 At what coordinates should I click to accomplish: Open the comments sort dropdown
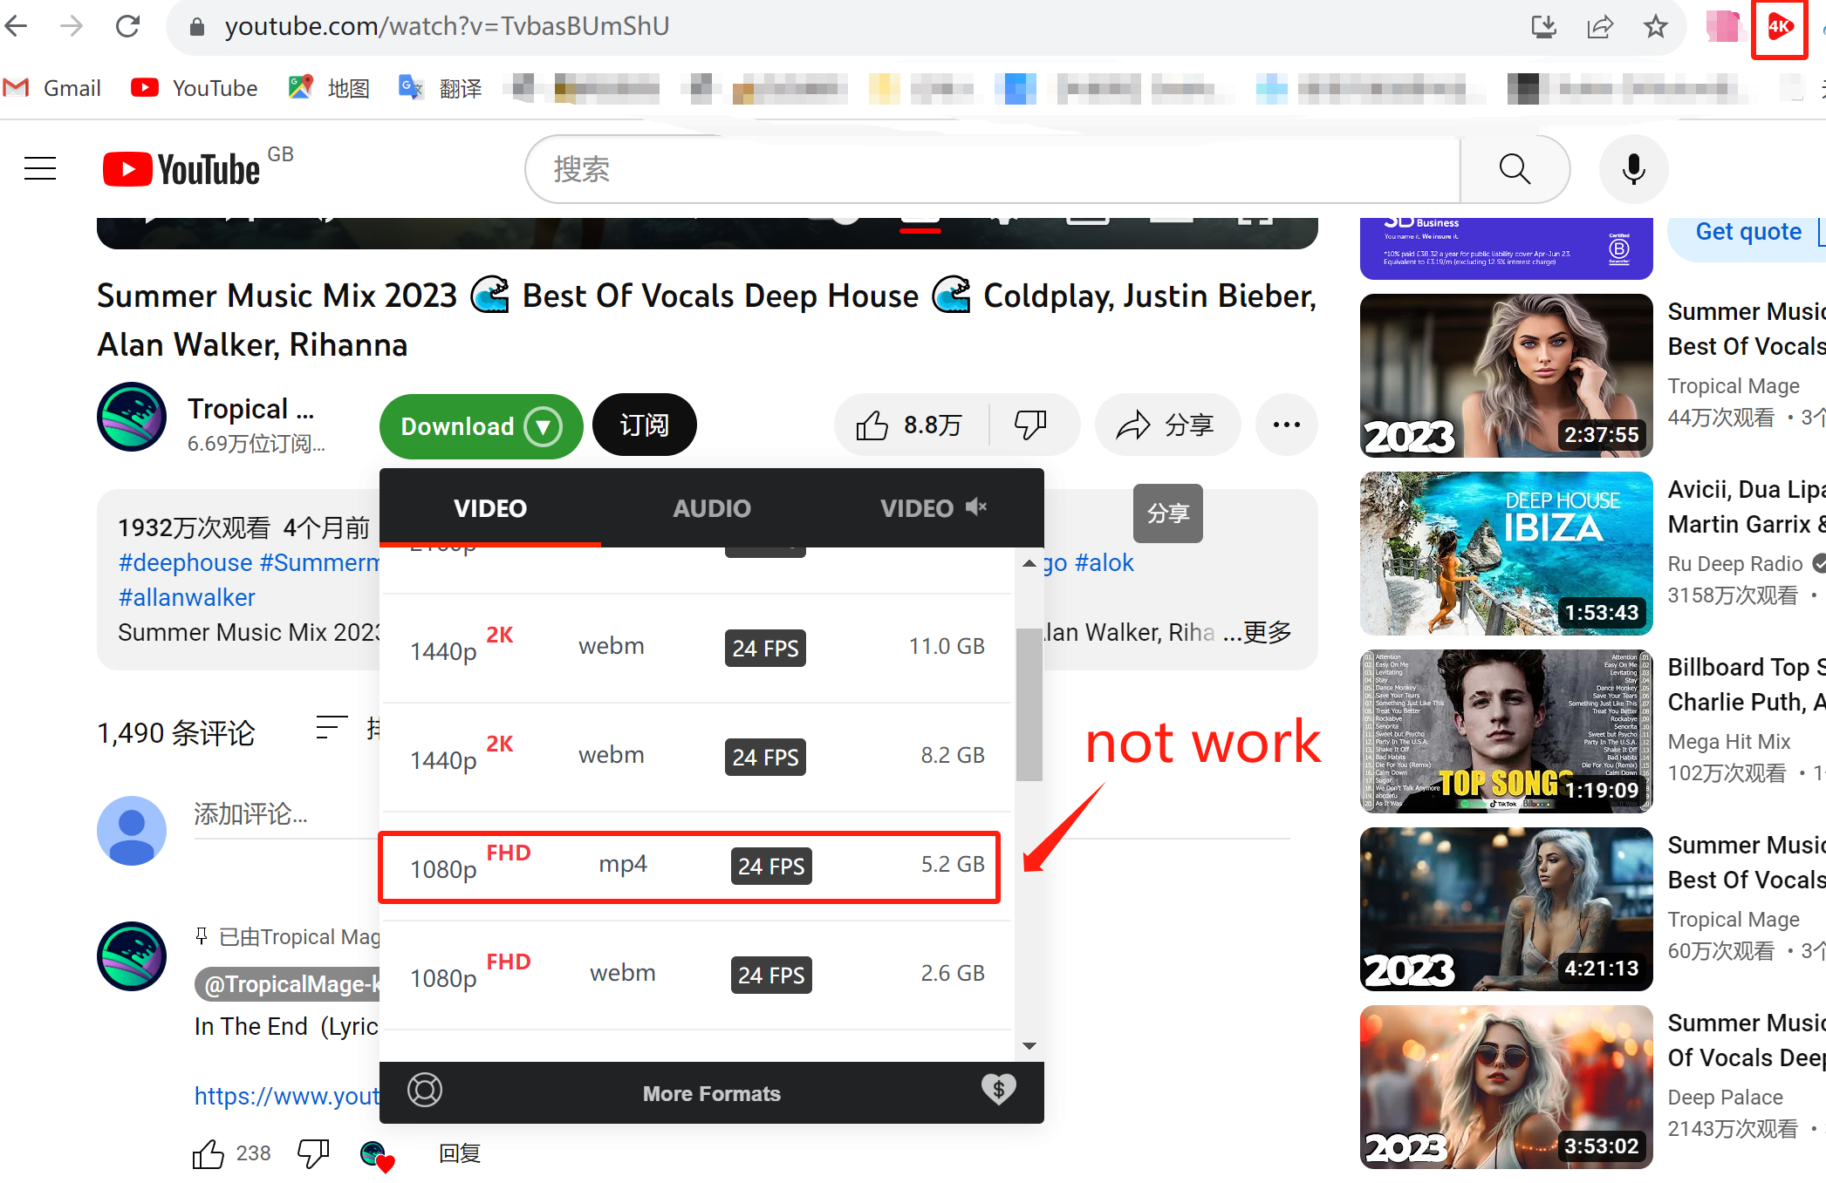pos(332,729)
